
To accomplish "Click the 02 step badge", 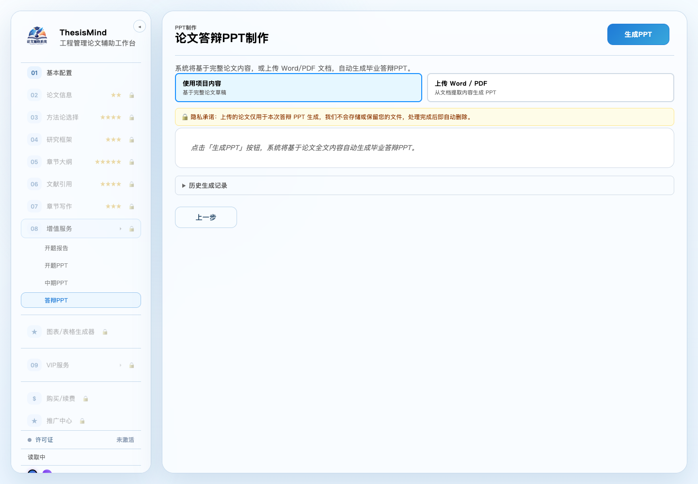I will (x=34, y=95).
